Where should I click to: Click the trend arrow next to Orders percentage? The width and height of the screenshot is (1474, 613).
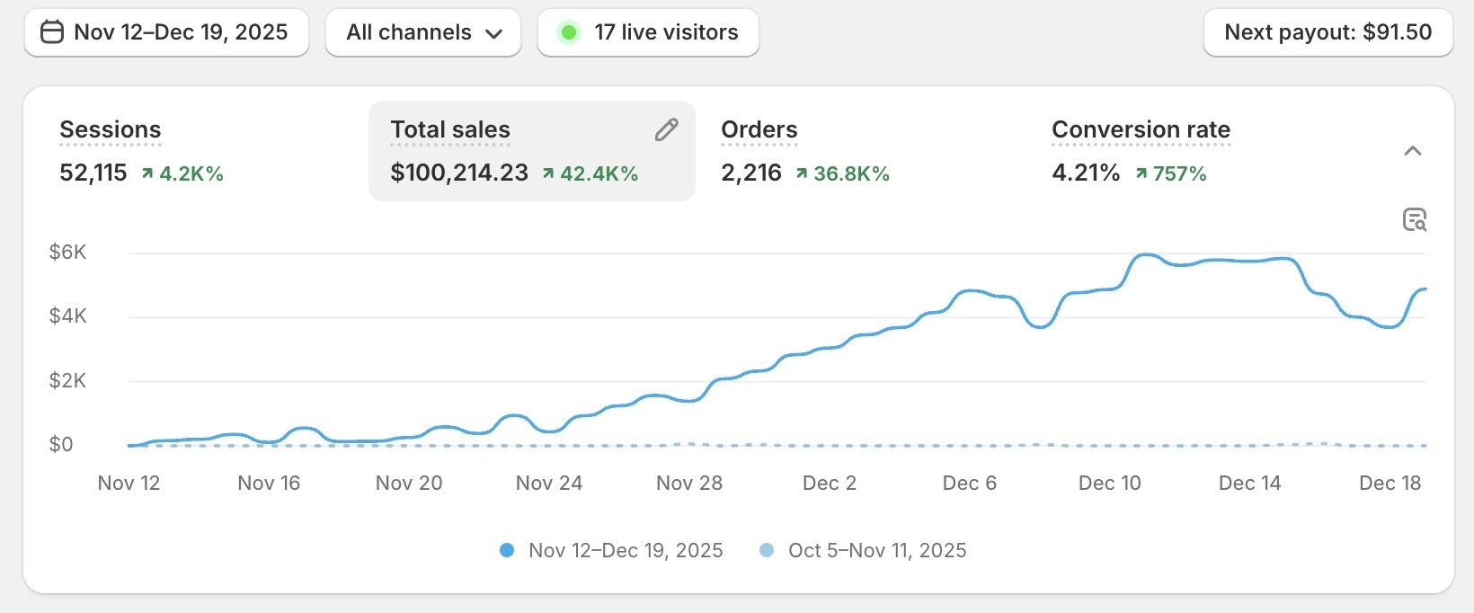802,173
